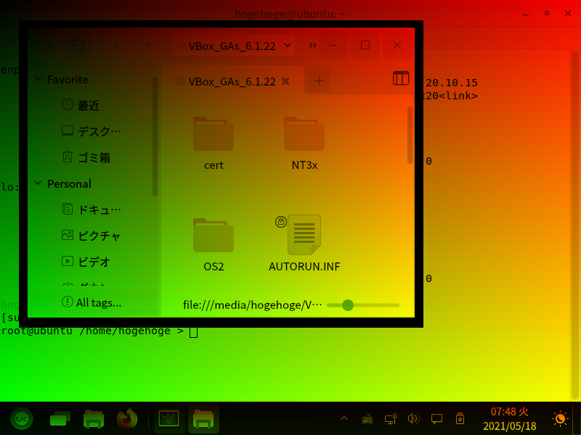
Task: Click All tags... in sidebar
Action: [x=99, y=302]
